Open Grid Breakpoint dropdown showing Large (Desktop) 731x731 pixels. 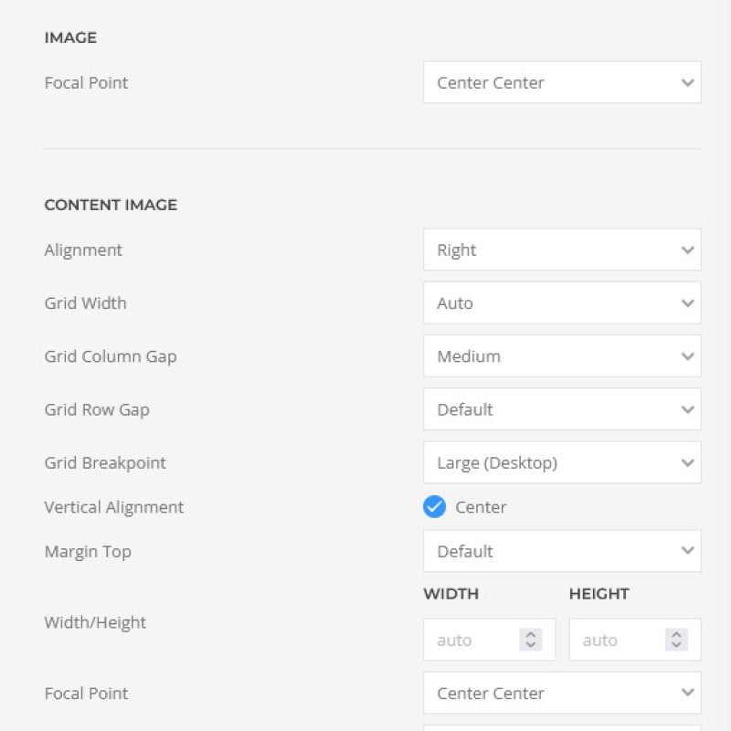pyautogui.click(x=562, y=462)
